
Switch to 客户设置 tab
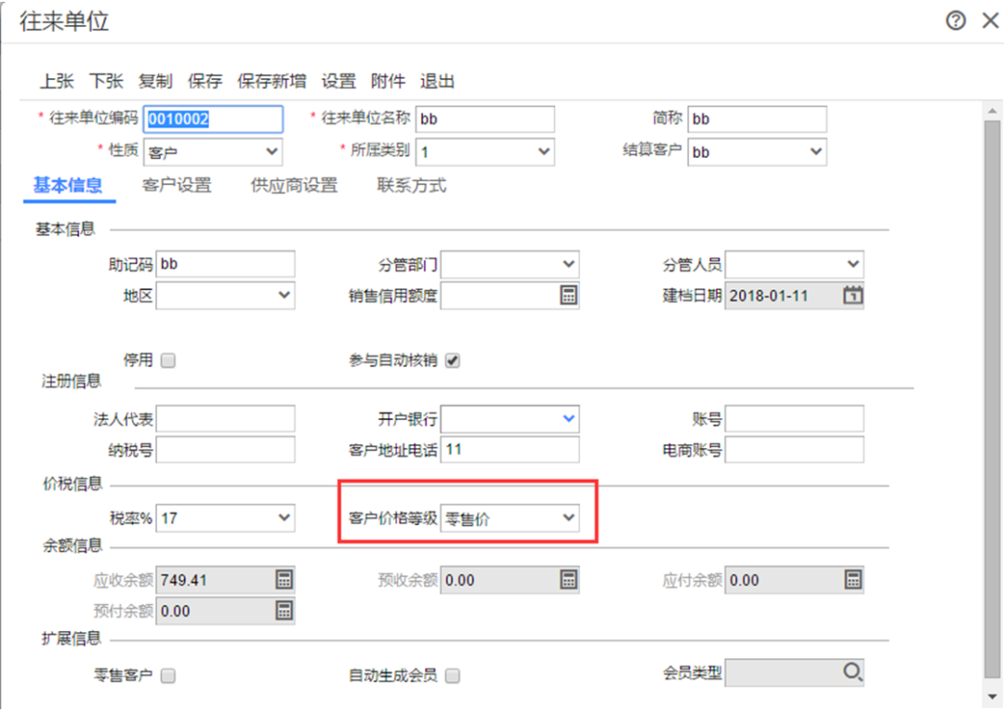coord(177,186)
